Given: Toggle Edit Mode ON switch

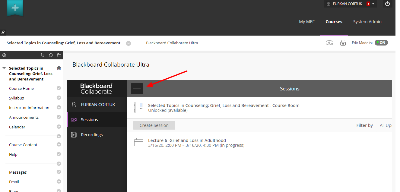Looking at the screenshot, I should [x=381, y=43].
